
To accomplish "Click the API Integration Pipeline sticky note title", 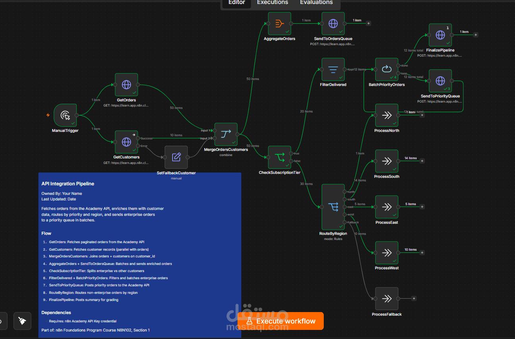I will coord(68,184).
